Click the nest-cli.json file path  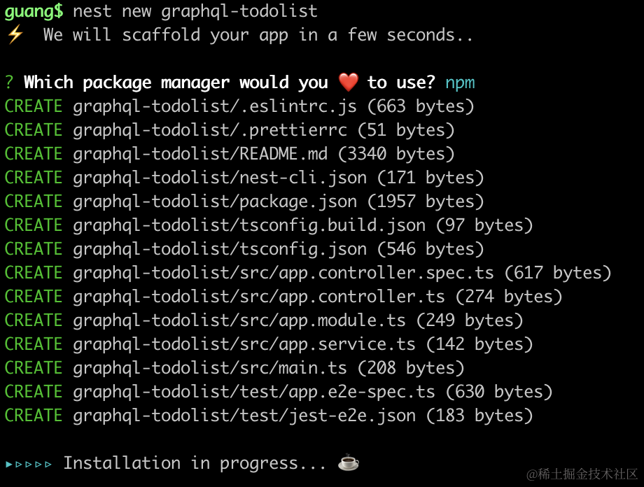(x=220, y=178)
